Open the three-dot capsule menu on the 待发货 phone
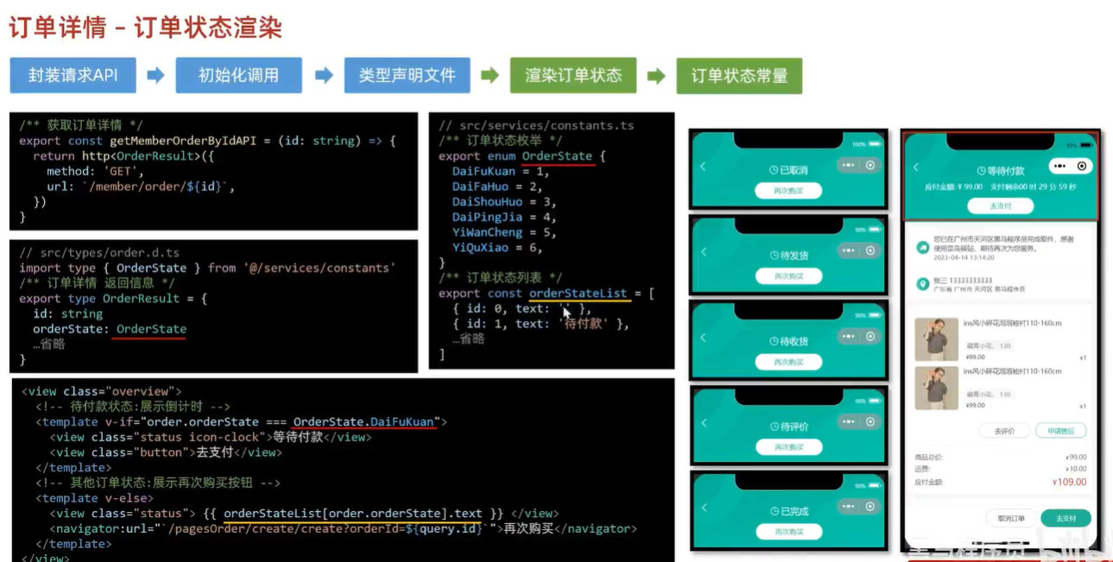 (x=849, y=250)
